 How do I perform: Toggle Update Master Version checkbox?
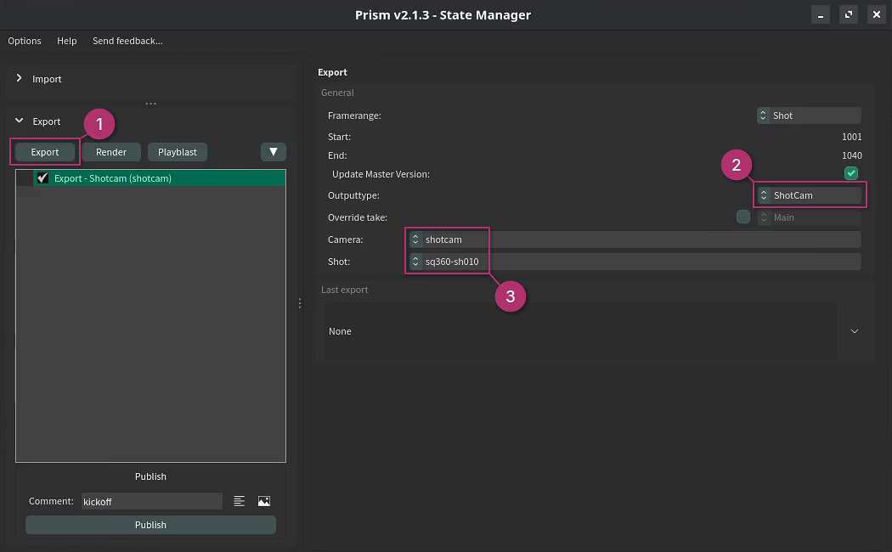click(x=850, y=173)
